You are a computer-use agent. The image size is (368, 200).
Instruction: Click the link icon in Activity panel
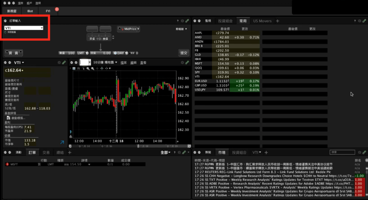pos(184,152)
